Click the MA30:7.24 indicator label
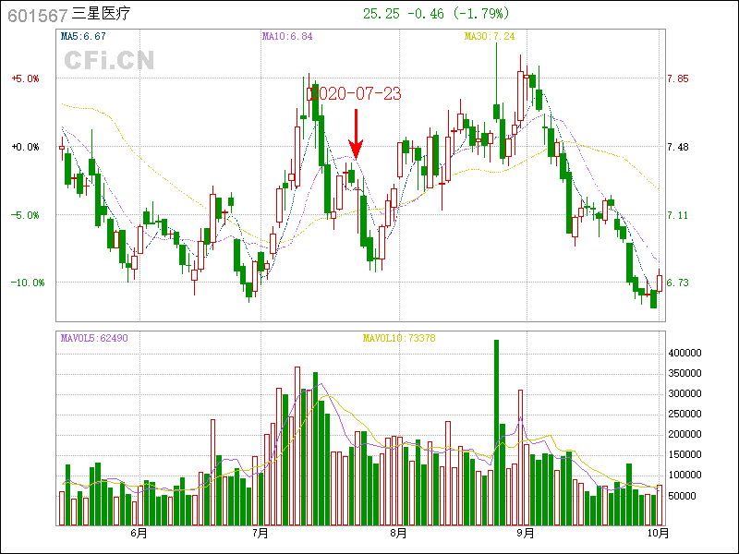Viewport: 739px width, 554px height. (490, 37)
